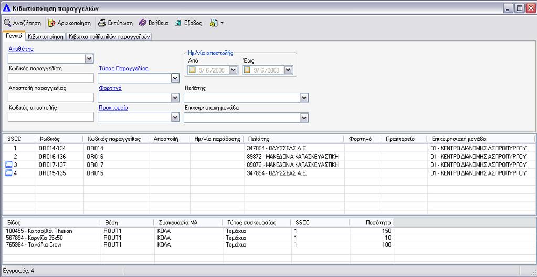The image size is (537, 277).
Task: Click Πρακτορείο column header in the orders grid
Action: coord(404,139)
